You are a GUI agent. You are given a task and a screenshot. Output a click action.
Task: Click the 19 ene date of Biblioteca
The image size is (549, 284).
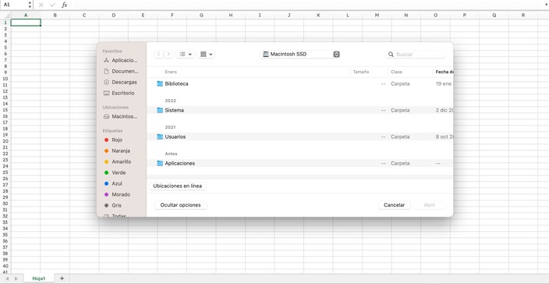pos(445,83)
